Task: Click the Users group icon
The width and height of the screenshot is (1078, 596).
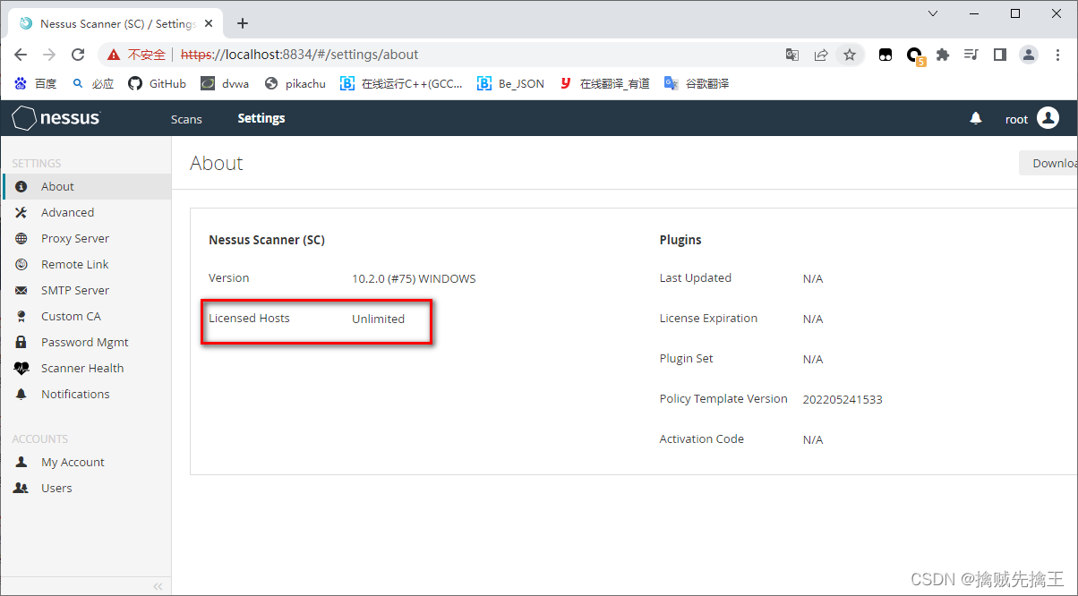Action: pyautogui.click(x=21, y=489)
